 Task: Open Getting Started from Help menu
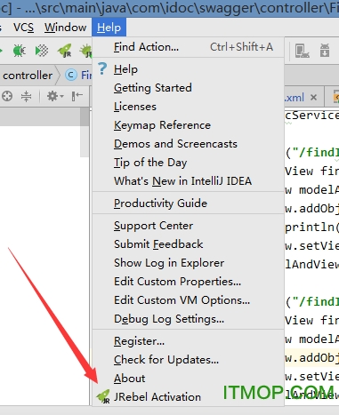coord(188,88)
